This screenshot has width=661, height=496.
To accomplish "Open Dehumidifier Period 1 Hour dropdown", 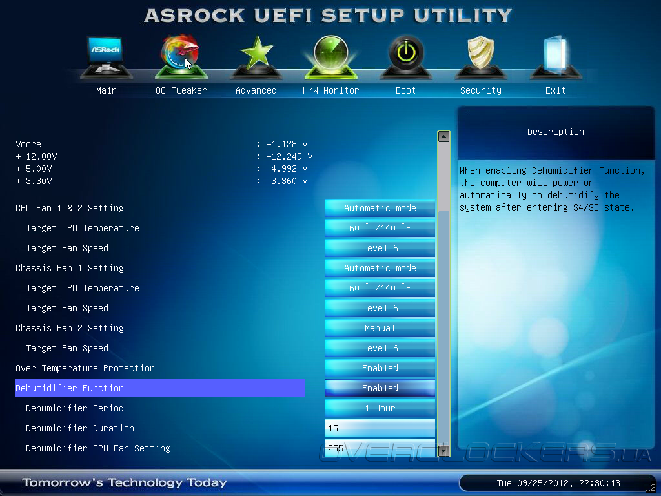I will (x=380, y=408).
